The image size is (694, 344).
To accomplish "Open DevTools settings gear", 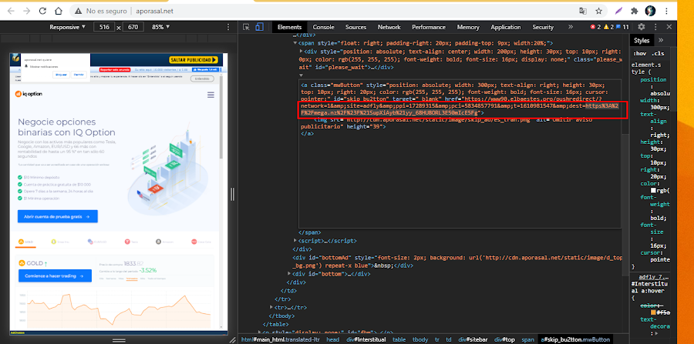I will (642, 27).
